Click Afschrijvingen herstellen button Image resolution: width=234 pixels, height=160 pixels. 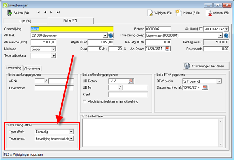tap(206, 66)
